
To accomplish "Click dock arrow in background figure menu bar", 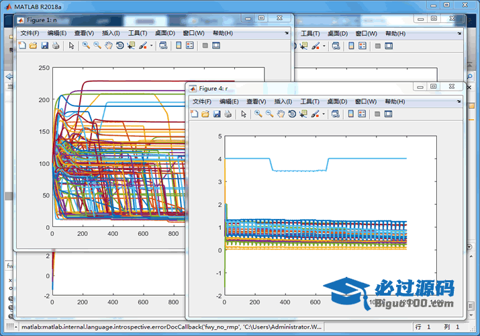I will click(459, 34).
